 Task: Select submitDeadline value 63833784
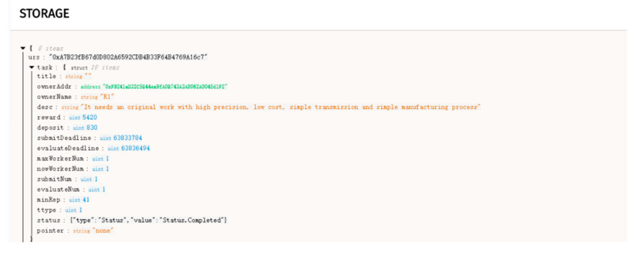click(127, 138)
